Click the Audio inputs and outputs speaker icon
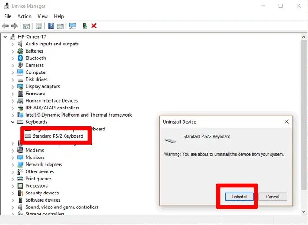The image size is (308, 225). [x=20, y=44]
